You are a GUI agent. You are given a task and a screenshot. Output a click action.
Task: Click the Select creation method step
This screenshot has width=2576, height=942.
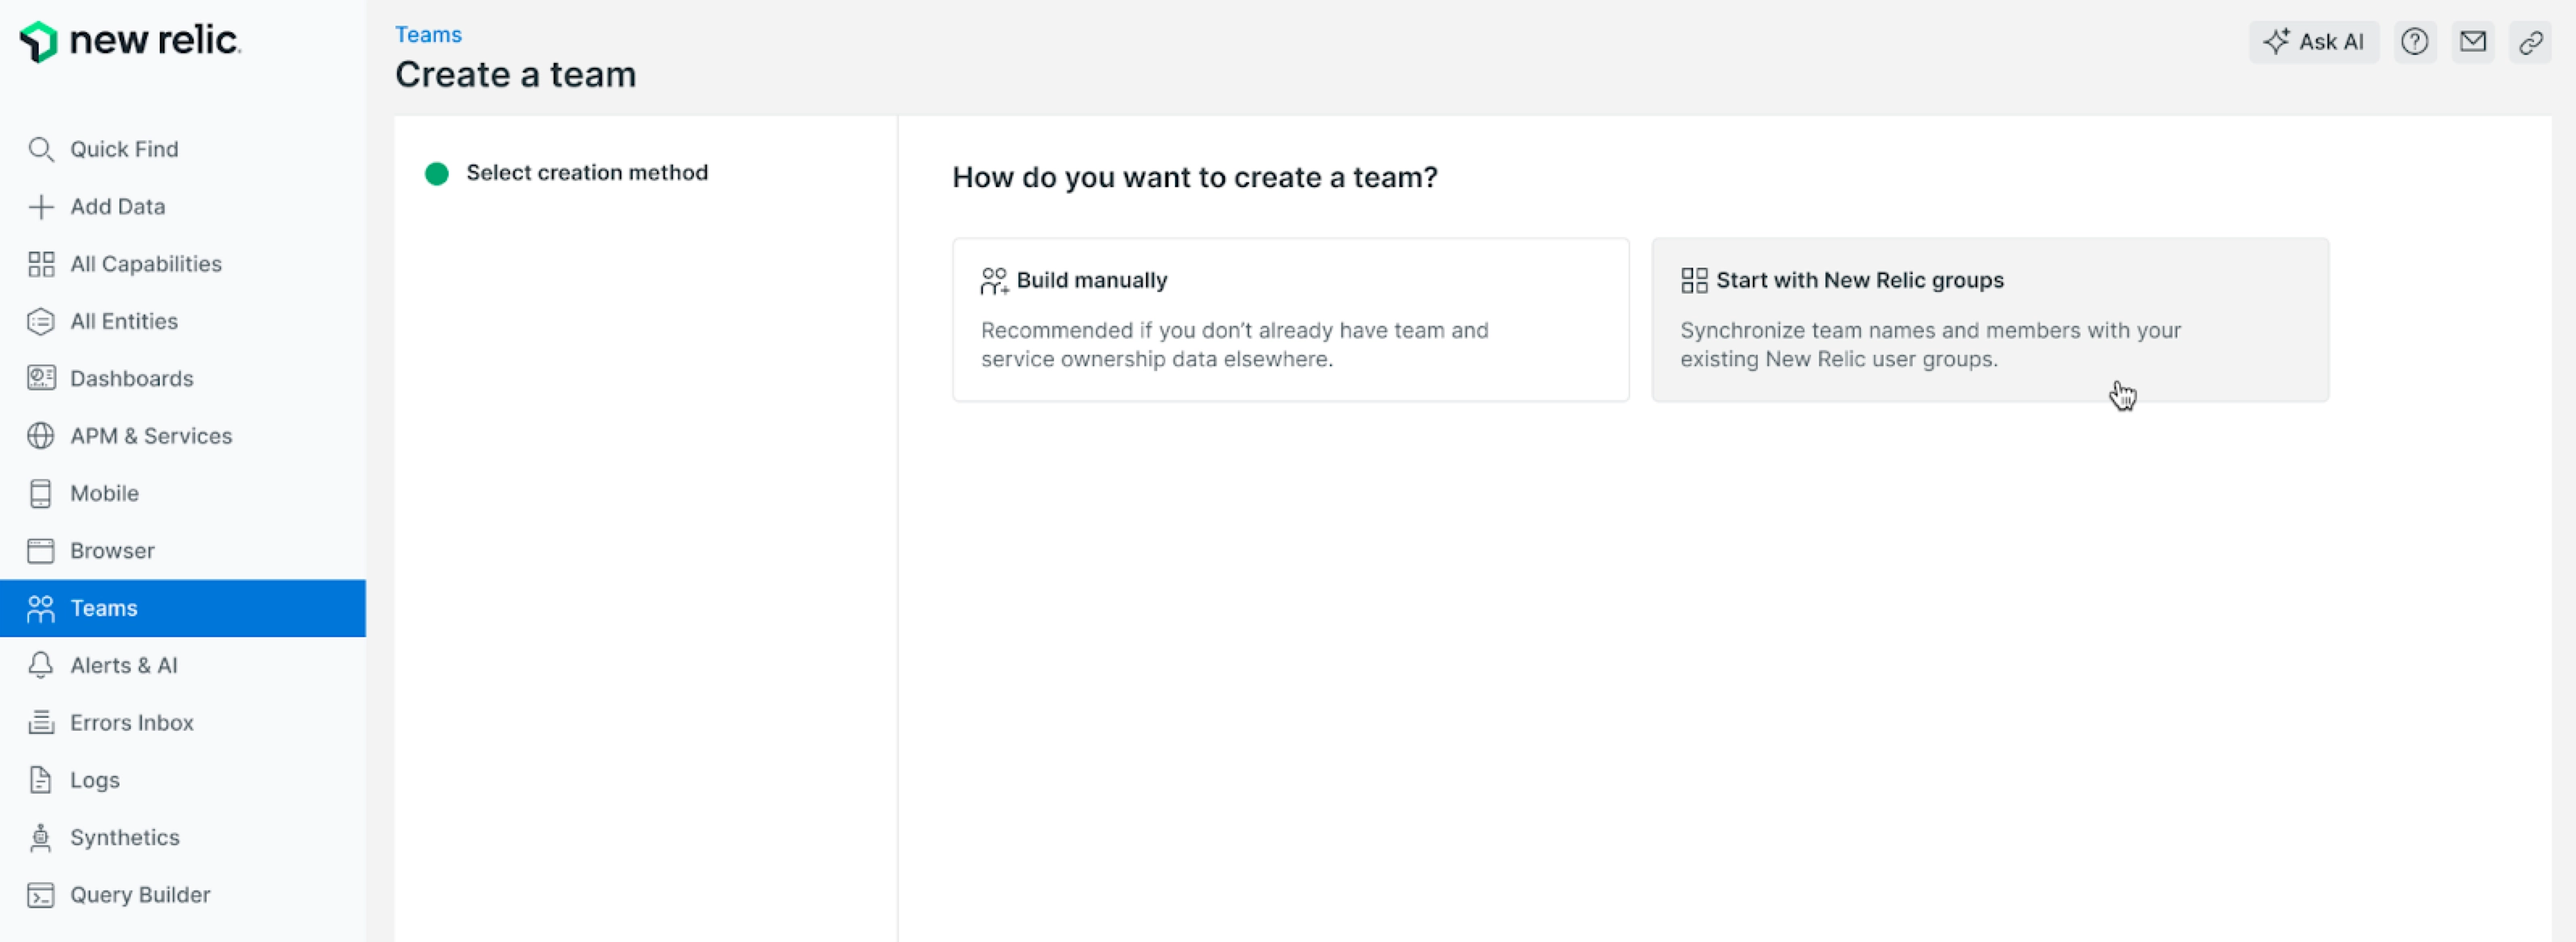pyautogui.click(x=586, y=173)
